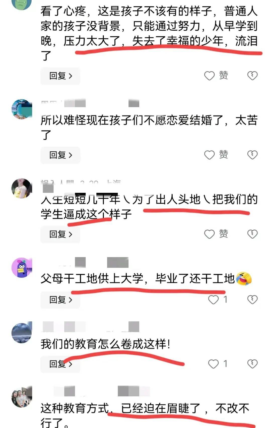271x428 pixels.
Task: Like the 人生短短几十年 comment
Action: coord(216,234)
